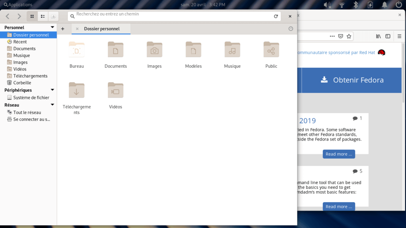Open the session power menu

399,5
